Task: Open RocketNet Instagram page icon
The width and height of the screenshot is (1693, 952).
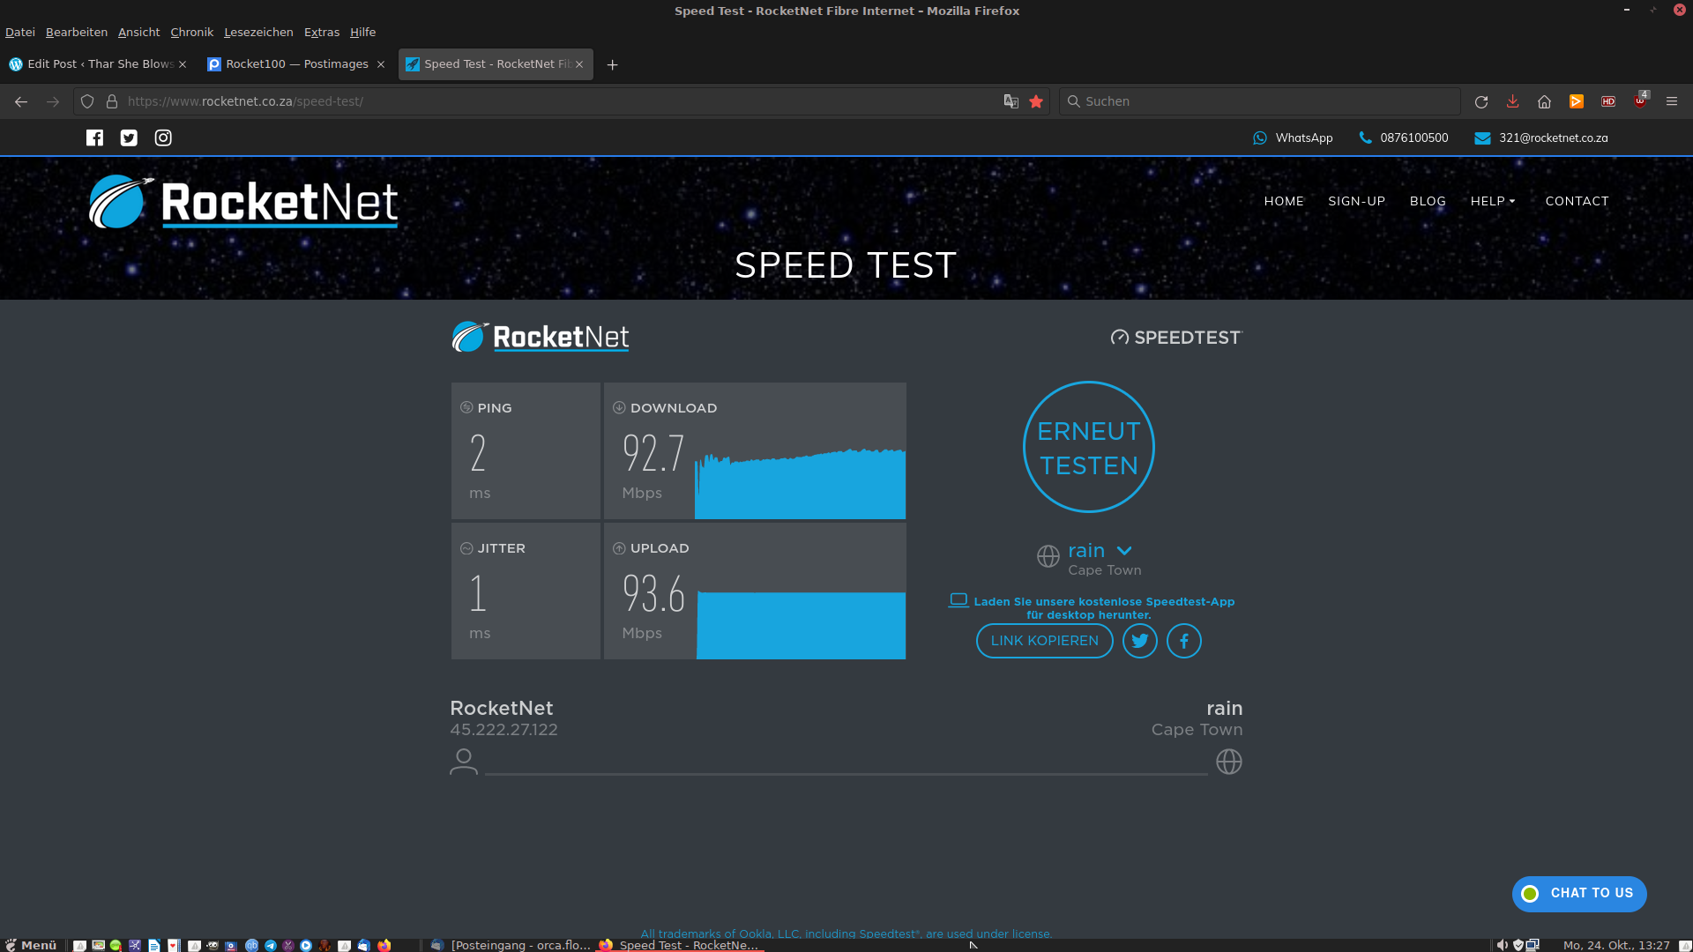Action: [163, 138]
